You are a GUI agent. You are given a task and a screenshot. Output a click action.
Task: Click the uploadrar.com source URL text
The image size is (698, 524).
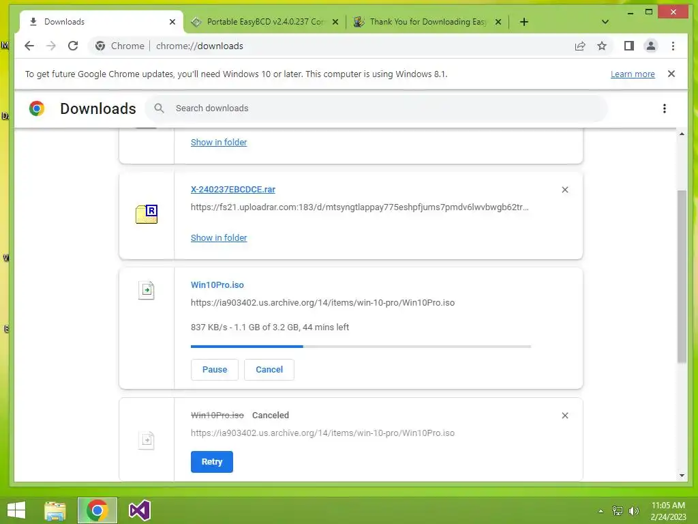(x=360, y=207)
